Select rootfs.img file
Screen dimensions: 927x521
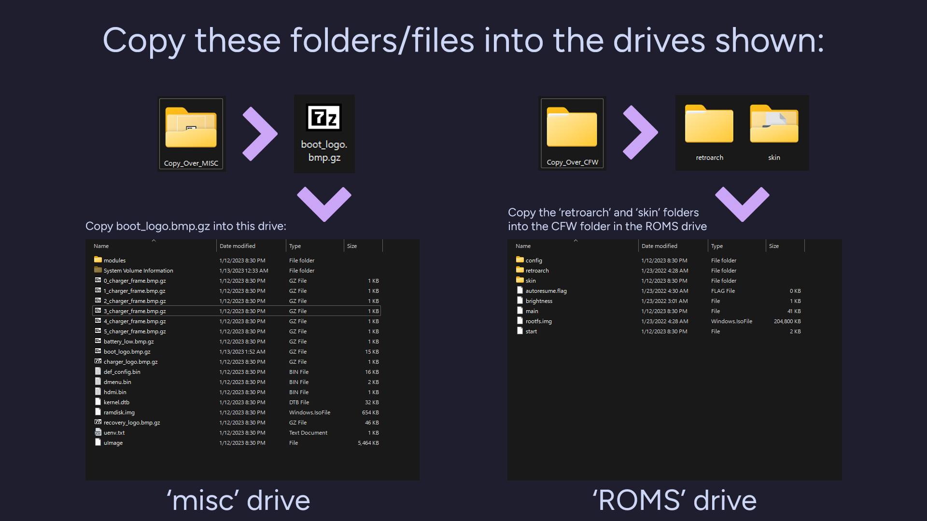[x=659, y=321]
